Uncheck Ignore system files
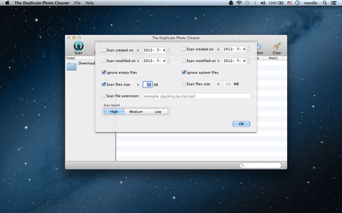 coord(184,72)
